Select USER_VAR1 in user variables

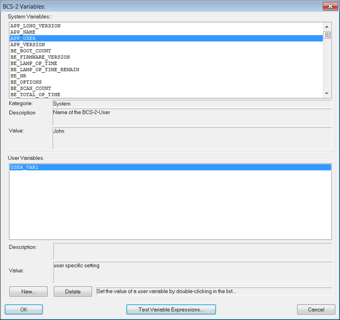click(171, 167)
